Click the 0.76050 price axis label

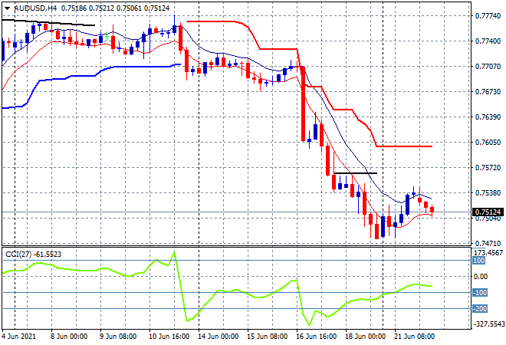point(488,143)
